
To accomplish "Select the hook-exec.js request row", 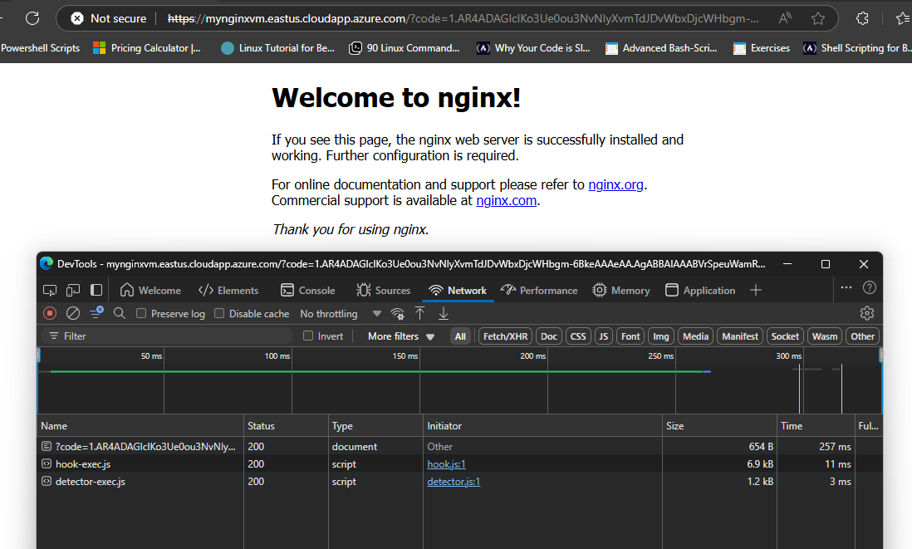I will pos(459,464).
